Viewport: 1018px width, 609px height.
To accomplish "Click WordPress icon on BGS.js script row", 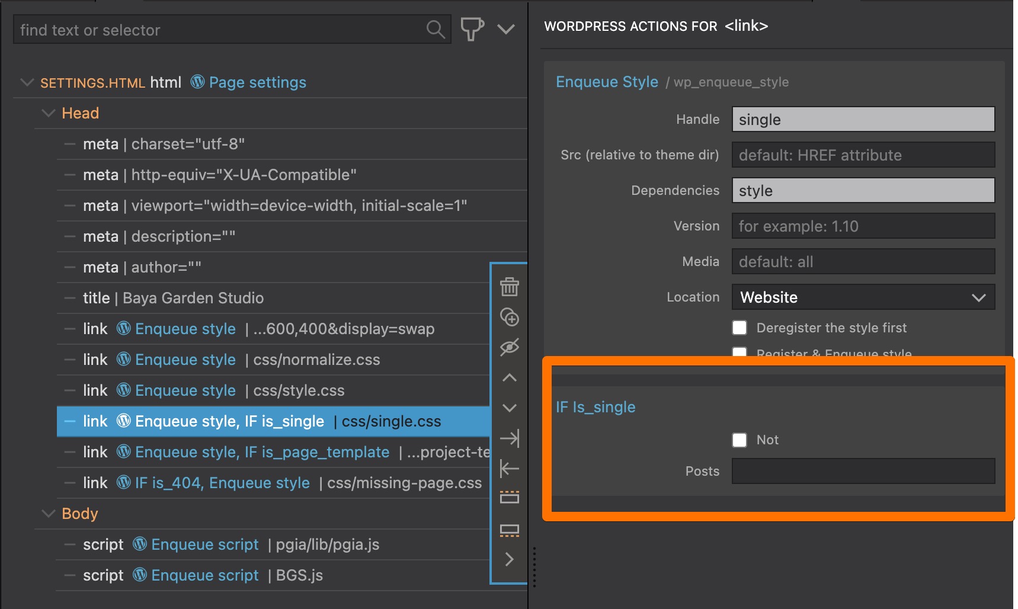I will pos(140,575).
